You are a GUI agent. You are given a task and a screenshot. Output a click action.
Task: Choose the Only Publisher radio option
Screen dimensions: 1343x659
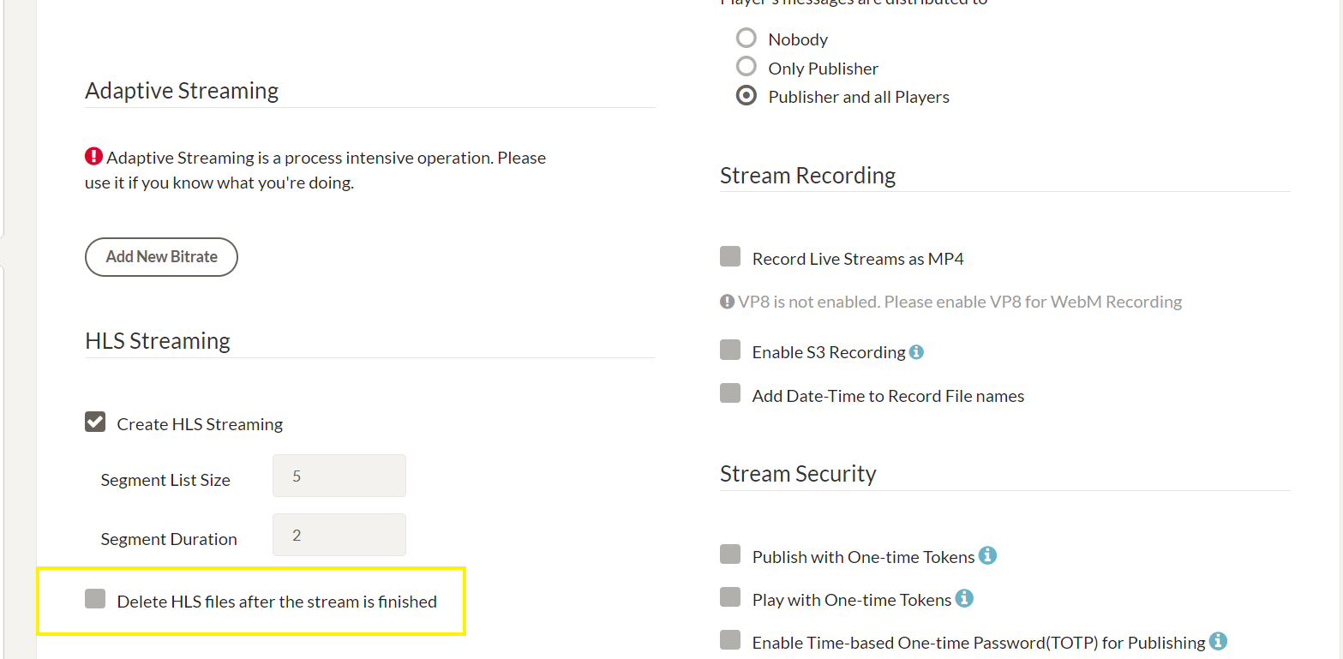point(746,67)
